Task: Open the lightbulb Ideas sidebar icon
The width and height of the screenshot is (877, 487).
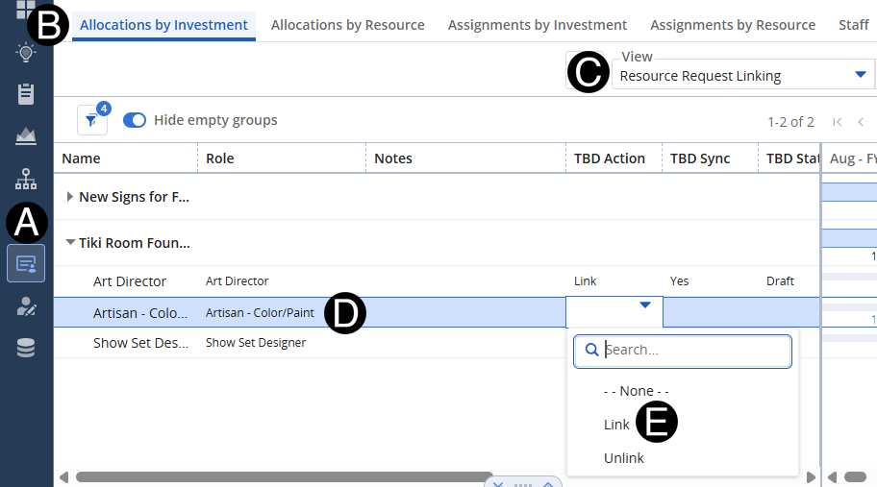Action: click(26, 53)
